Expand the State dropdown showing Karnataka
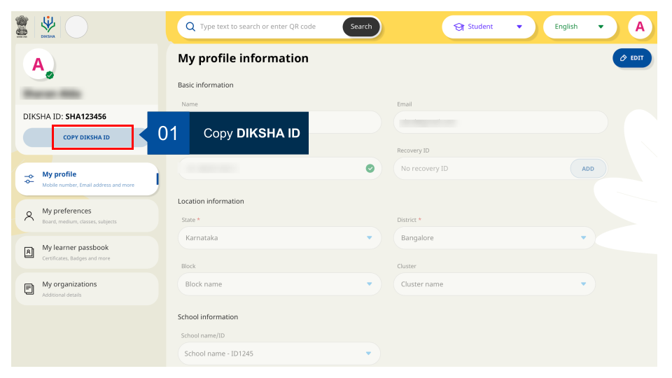672x378 pixels. 279,238
